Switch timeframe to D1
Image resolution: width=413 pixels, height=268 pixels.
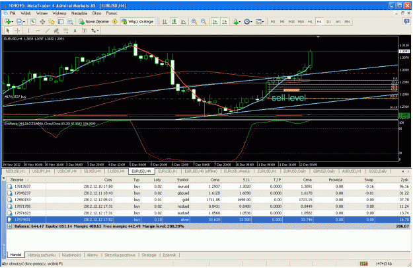328,22
